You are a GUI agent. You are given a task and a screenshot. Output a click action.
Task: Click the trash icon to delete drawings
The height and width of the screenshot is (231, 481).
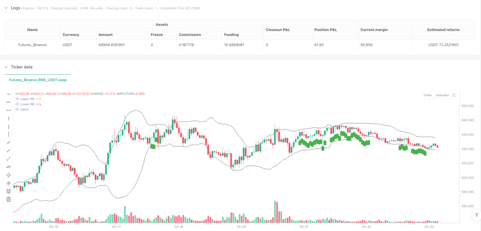point(9,199)
